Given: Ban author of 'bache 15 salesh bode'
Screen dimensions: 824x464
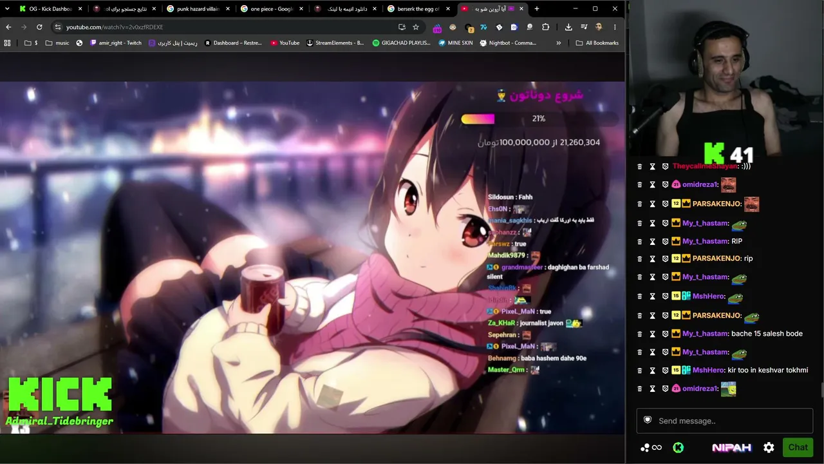Looking at the screenshot, I should click(x=665, y=334).
